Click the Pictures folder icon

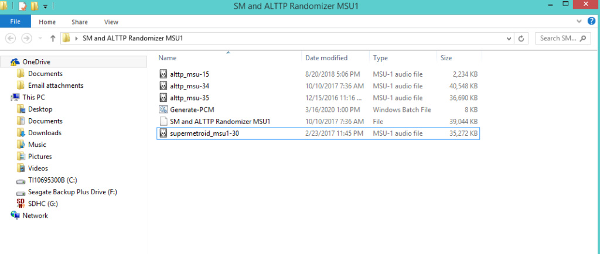[21, 157]
